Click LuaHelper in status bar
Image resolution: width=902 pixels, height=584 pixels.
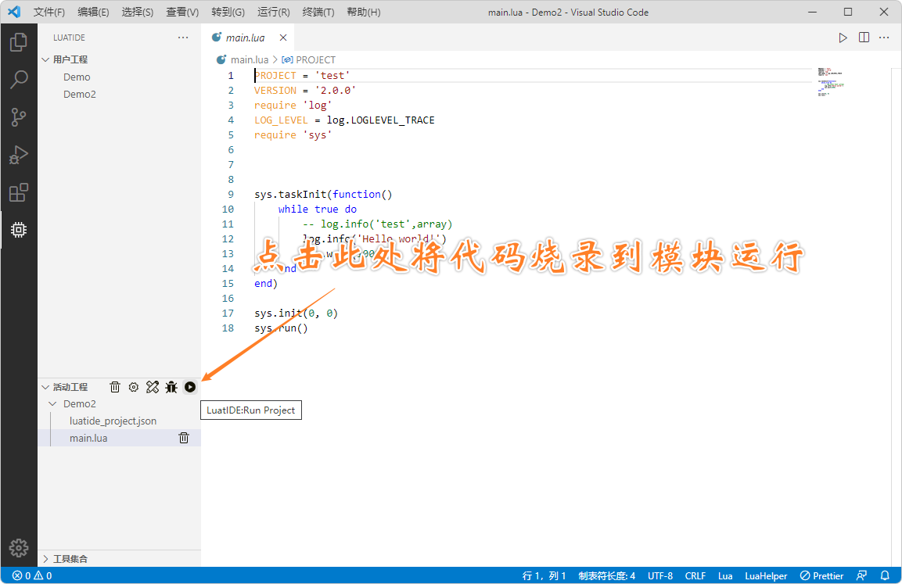[766, 575]
